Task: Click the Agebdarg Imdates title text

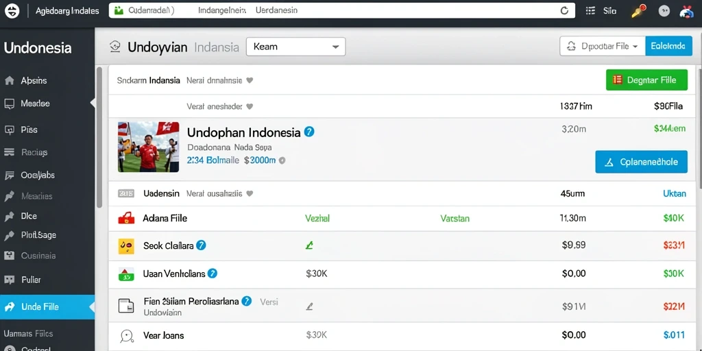Action: [68, 11]
